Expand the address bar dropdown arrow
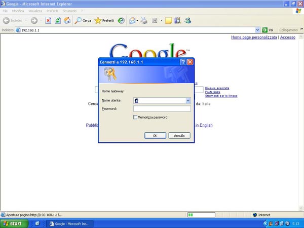Screen dimensions: 304x228 point(257,30)
